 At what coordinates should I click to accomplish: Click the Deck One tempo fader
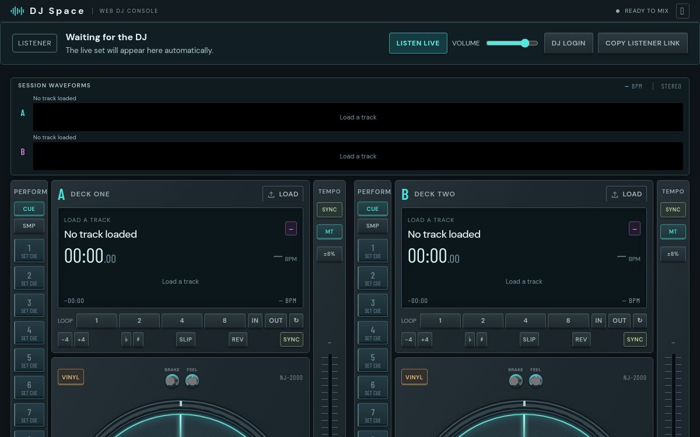tap(330, 395)
